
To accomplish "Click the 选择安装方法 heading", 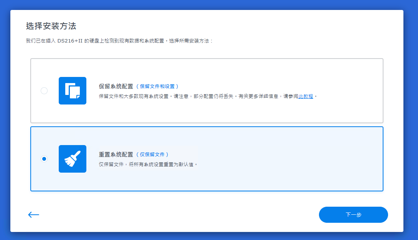I will tap(51, 26).
